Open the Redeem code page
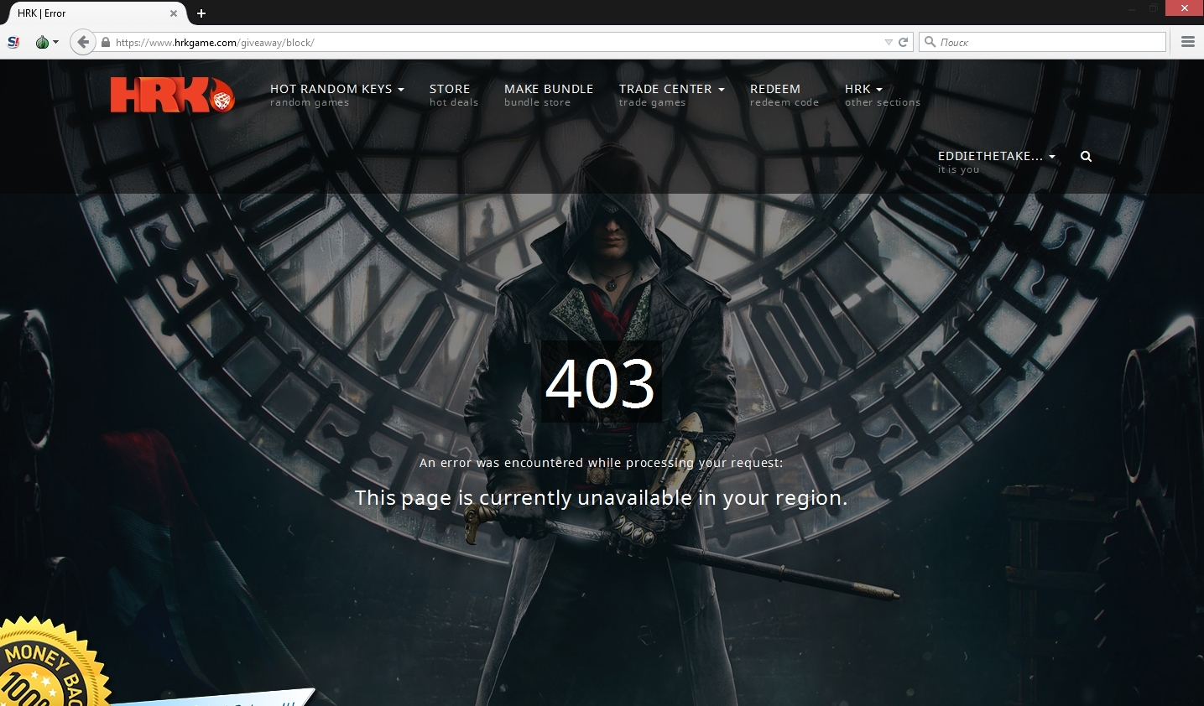The width and height of the screenshot is (1204, 706). [784, 95]
